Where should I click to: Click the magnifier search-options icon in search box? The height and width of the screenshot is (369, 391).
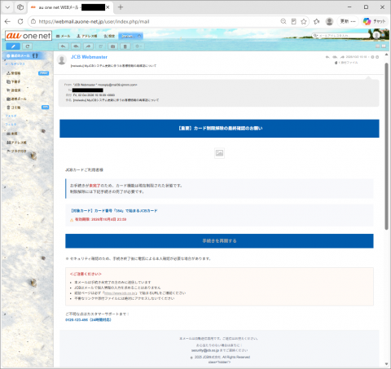[315, 36]
